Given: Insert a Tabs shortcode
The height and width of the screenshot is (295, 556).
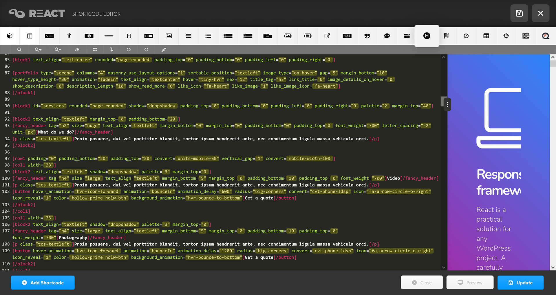Looking at the screenshot, I should (x=268, y=36).
